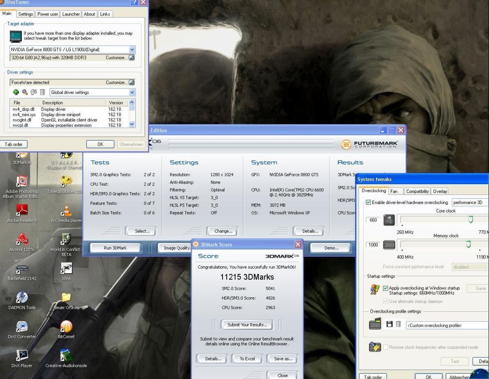Click Run 3DMark button
This screenshot has height=379, width=489.
click(115, 248)
